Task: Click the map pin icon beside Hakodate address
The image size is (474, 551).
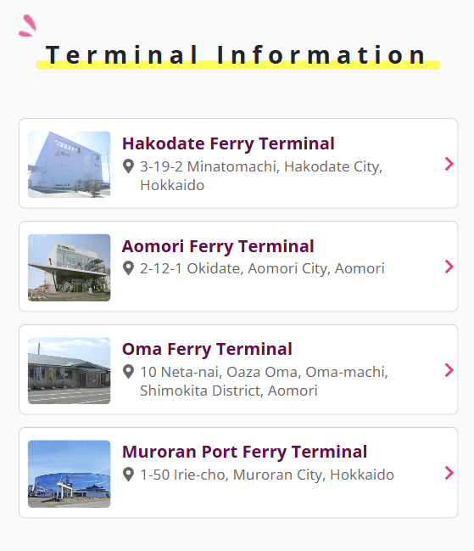Action: [128, 166]
